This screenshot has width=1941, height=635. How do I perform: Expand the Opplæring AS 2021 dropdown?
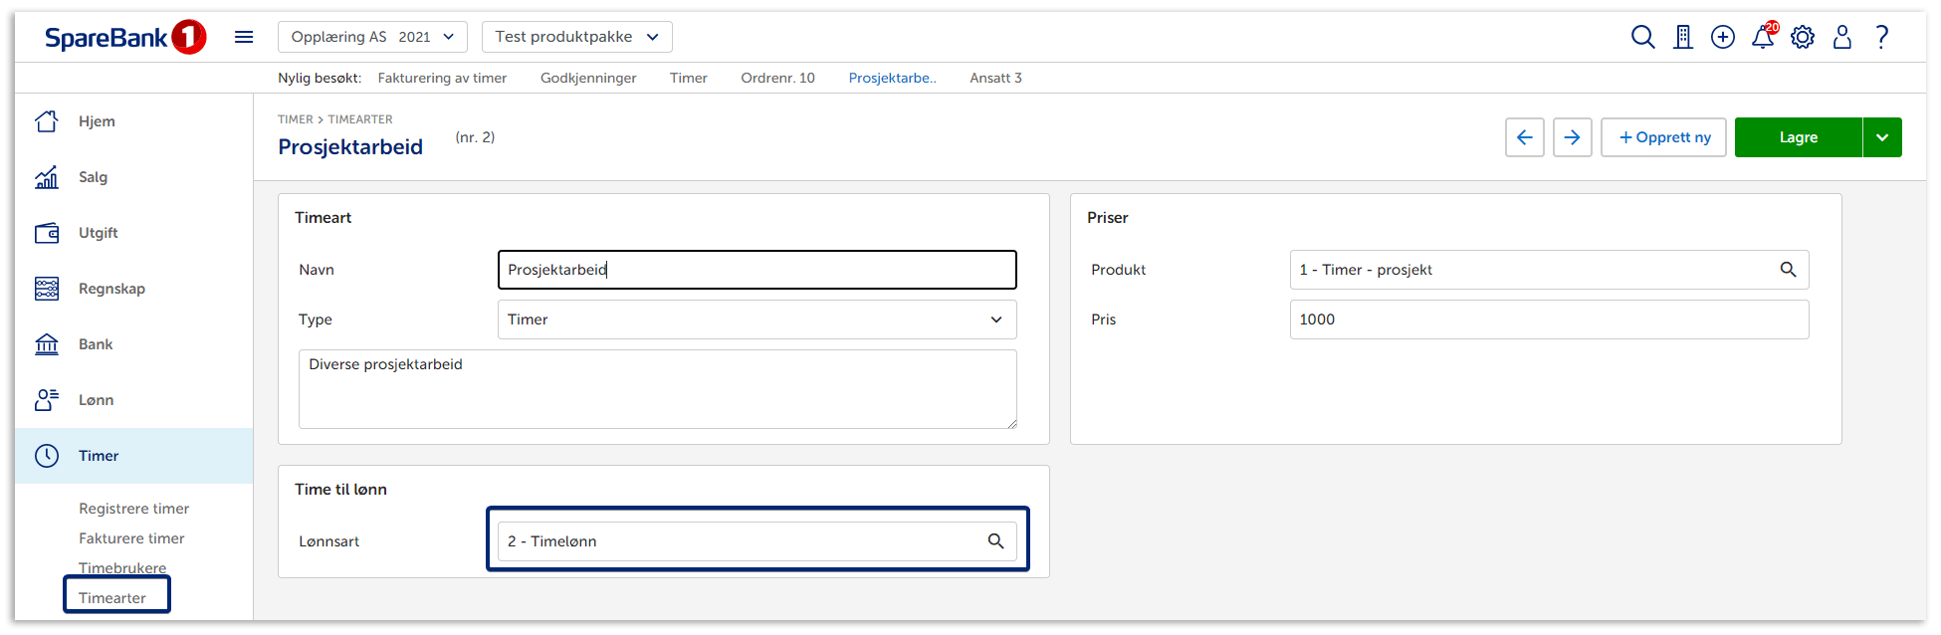(372, 37)
